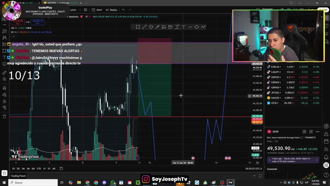
Task: Open US30 details more options menu
Action: pyautogui.click(x=318, y=131)
